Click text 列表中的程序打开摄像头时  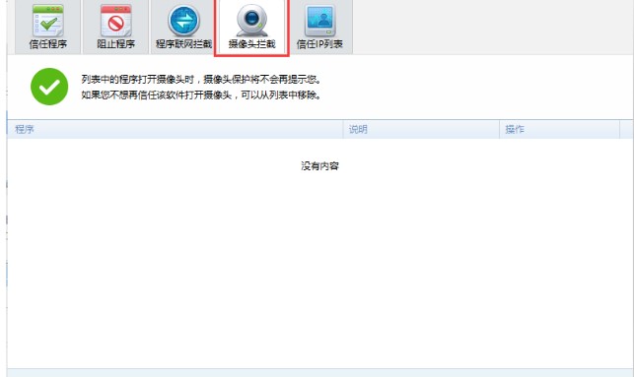coord(138,80)
